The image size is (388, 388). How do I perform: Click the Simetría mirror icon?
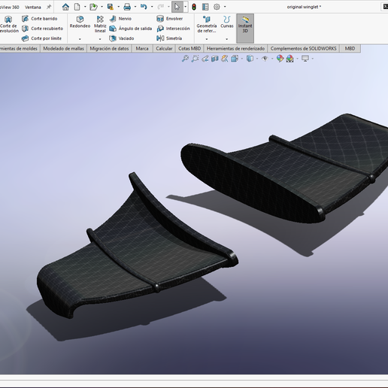tap(160, 38)
